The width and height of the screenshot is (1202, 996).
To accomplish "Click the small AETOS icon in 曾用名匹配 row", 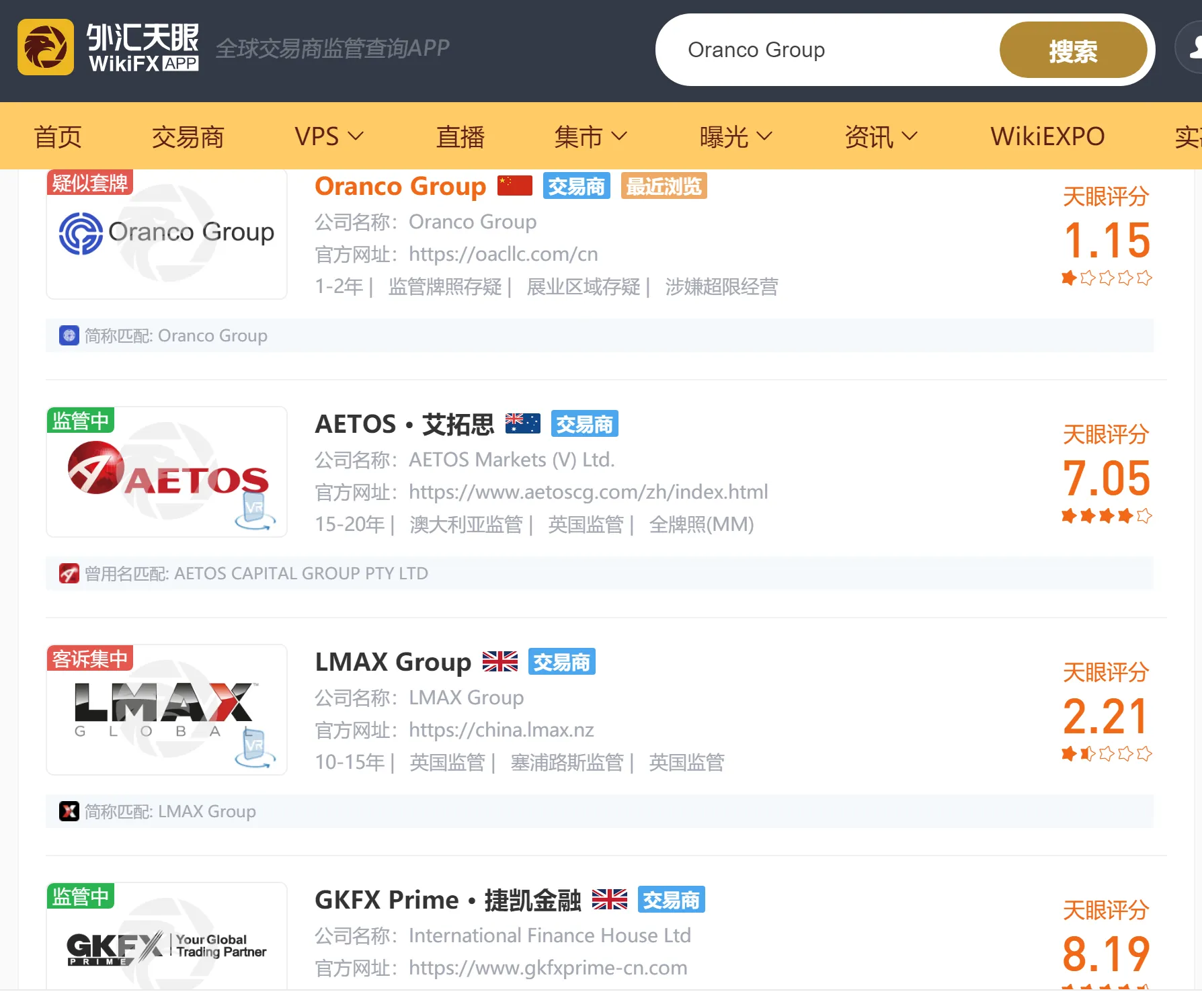I will point(69,573).
